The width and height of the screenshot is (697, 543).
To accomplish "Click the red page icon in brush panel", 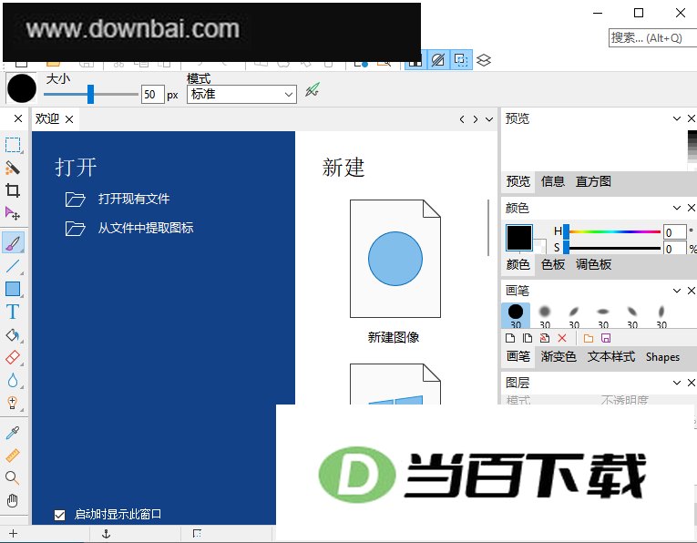I will coord(545,338).
